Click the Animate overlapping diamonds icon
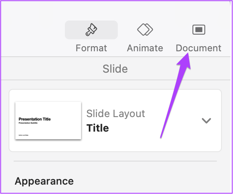Image resolution: width=233 pixels, height=194 pixels. 145,29
